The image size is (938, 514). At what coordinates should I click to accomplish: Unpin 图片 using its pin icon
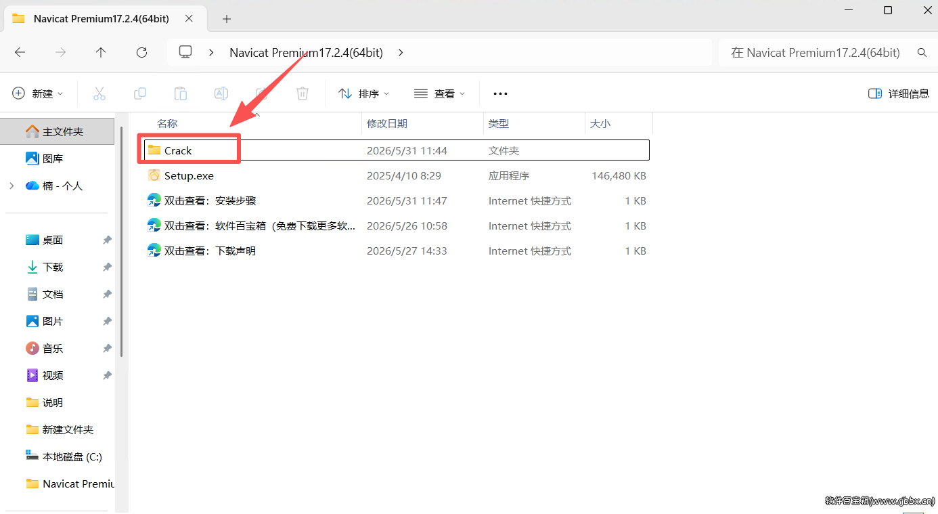[107, 321]
